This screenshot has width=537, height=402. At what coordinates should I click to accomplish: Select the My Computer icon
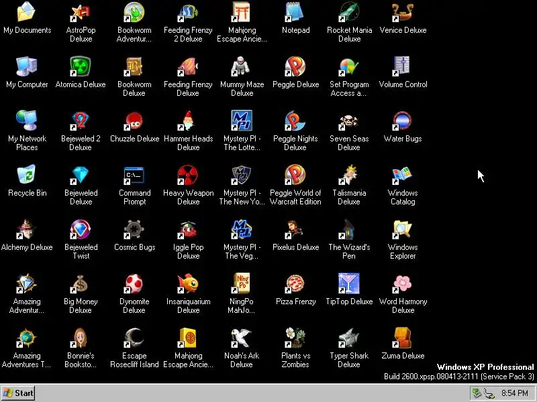pos(27,66)
